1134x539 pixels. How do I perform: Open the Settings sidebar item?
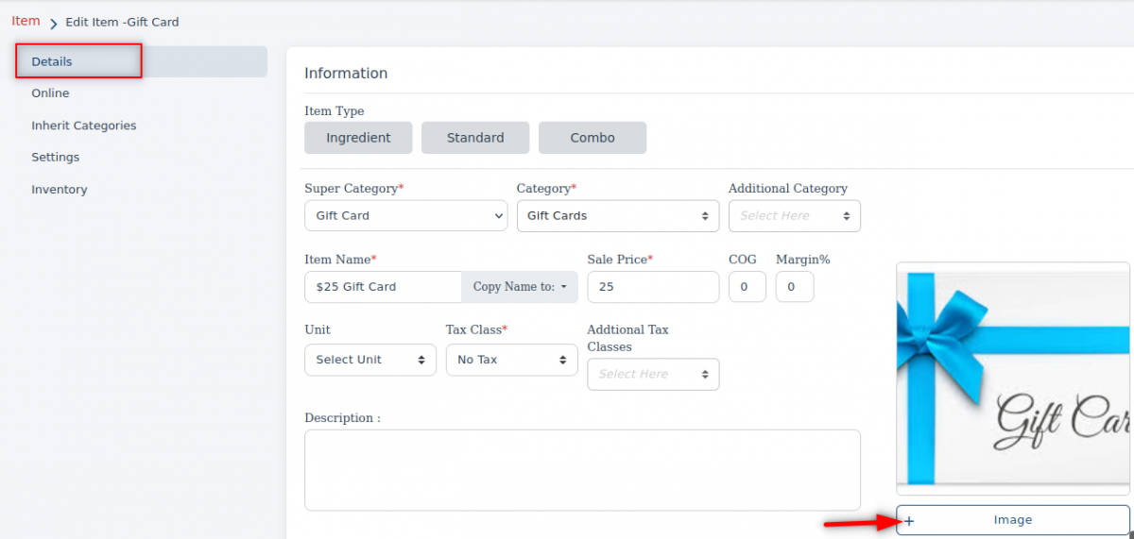tap(55, 158)
